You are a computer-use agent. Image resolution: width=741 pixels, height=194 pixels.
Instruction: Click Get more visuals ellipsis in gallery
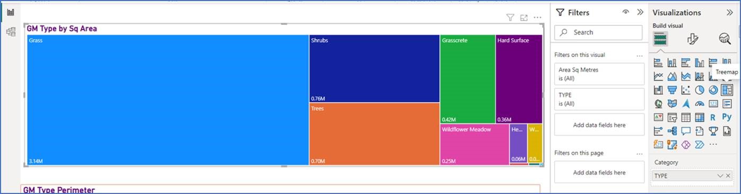tap(713, 144)
